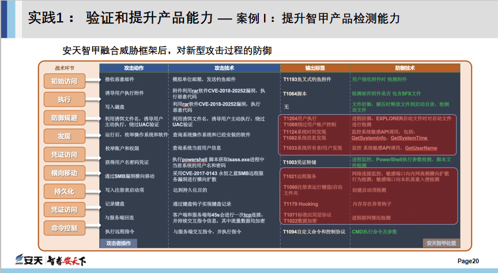
Task: Select the 内存存在异常钩子 defense cell
Action: [372, 204]
